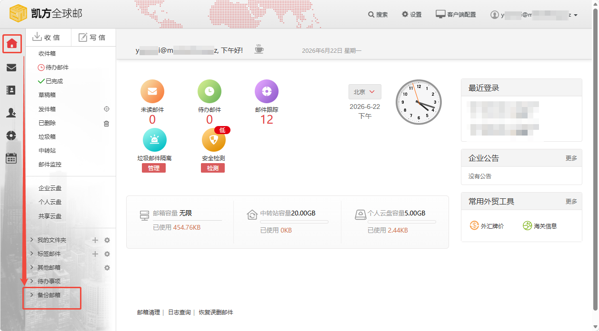
Task: Click the 凯方全球邮 logo
Action: coord(46,13)
